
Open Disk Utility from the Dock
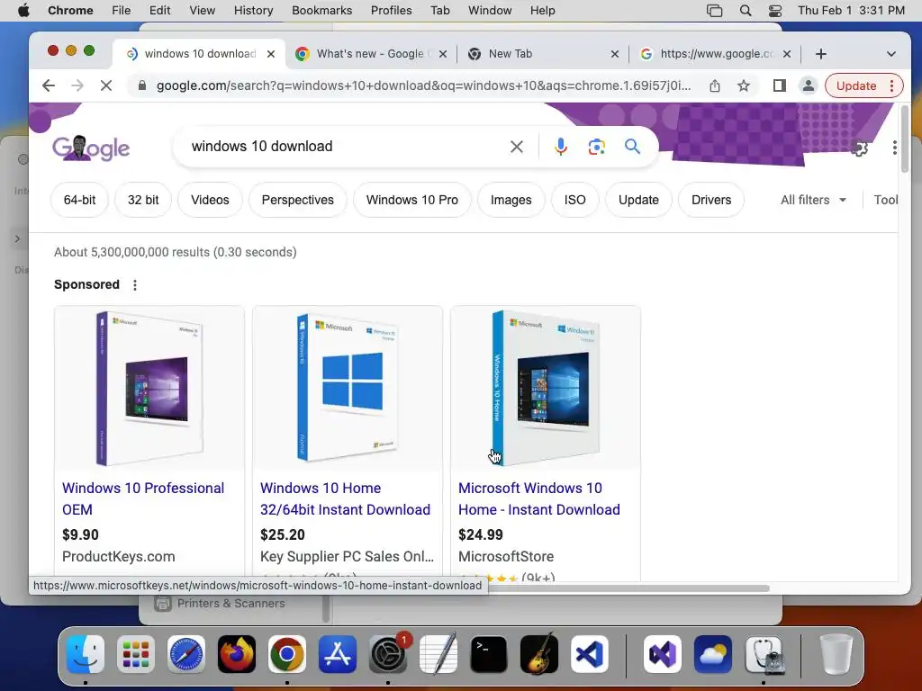pos(764,654)
